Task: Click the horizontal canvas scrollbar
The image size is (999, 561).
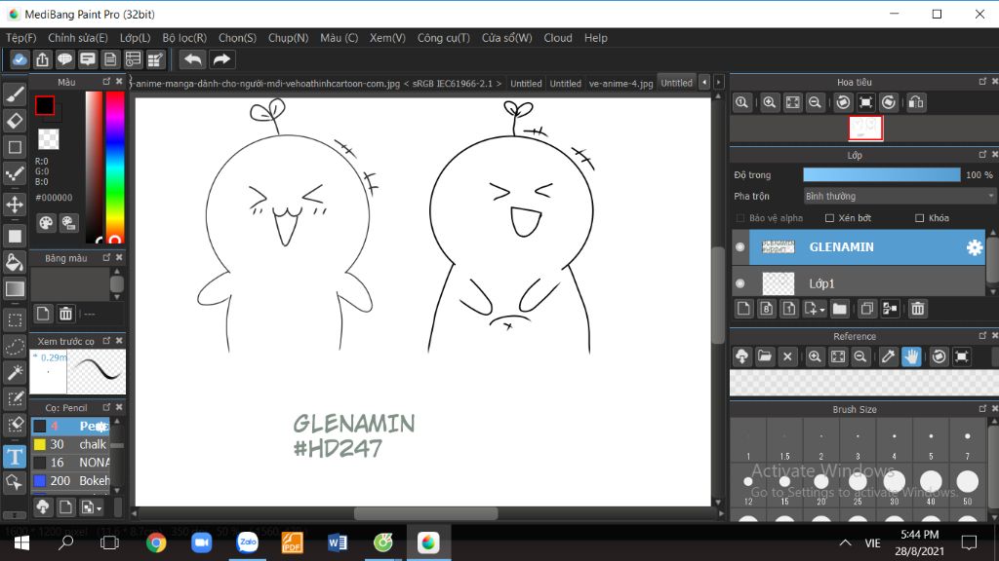Action: (x=425, y=513)
